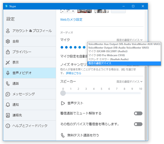Click the microphone icon for 音声 / ビデオ
The height and width of the screenshot is (144, 164).
(8, 73)
